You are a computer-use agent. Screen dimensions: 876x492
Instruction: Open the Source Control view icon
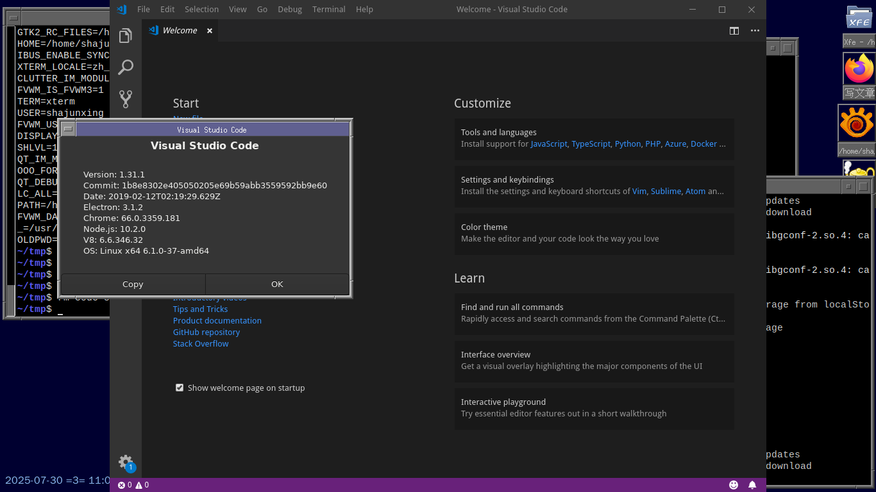coord(126,99)
